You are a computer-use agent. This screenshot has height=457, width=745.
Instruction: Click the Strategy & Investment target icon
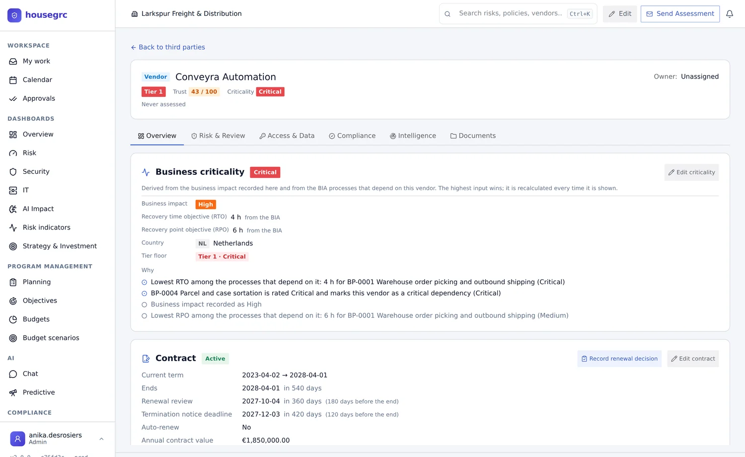[13, 246]
